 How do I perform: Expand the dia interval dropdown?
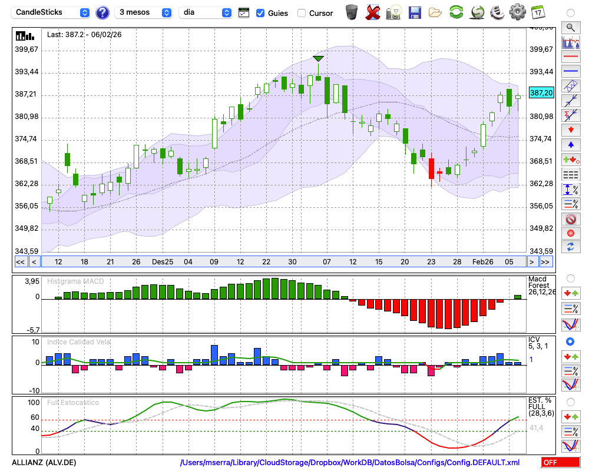[x=206, y=12]
